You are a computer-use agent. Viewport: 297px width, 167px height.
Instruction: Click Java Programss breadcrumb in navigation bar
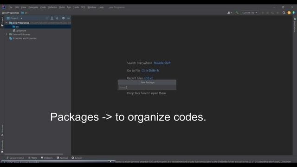10,13
